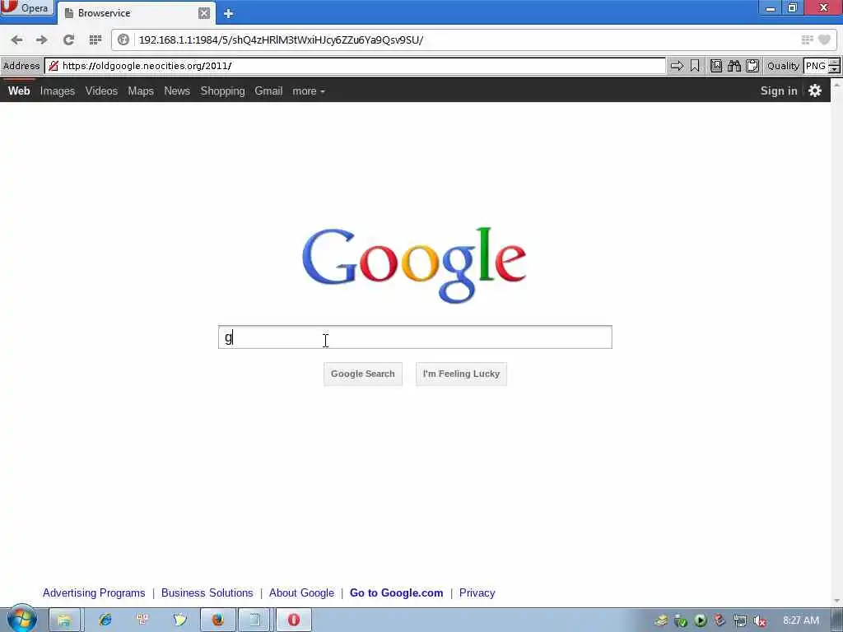The image size is (843, 632).
Task: Click Go to Google.com link
Action: coord(396,592)
